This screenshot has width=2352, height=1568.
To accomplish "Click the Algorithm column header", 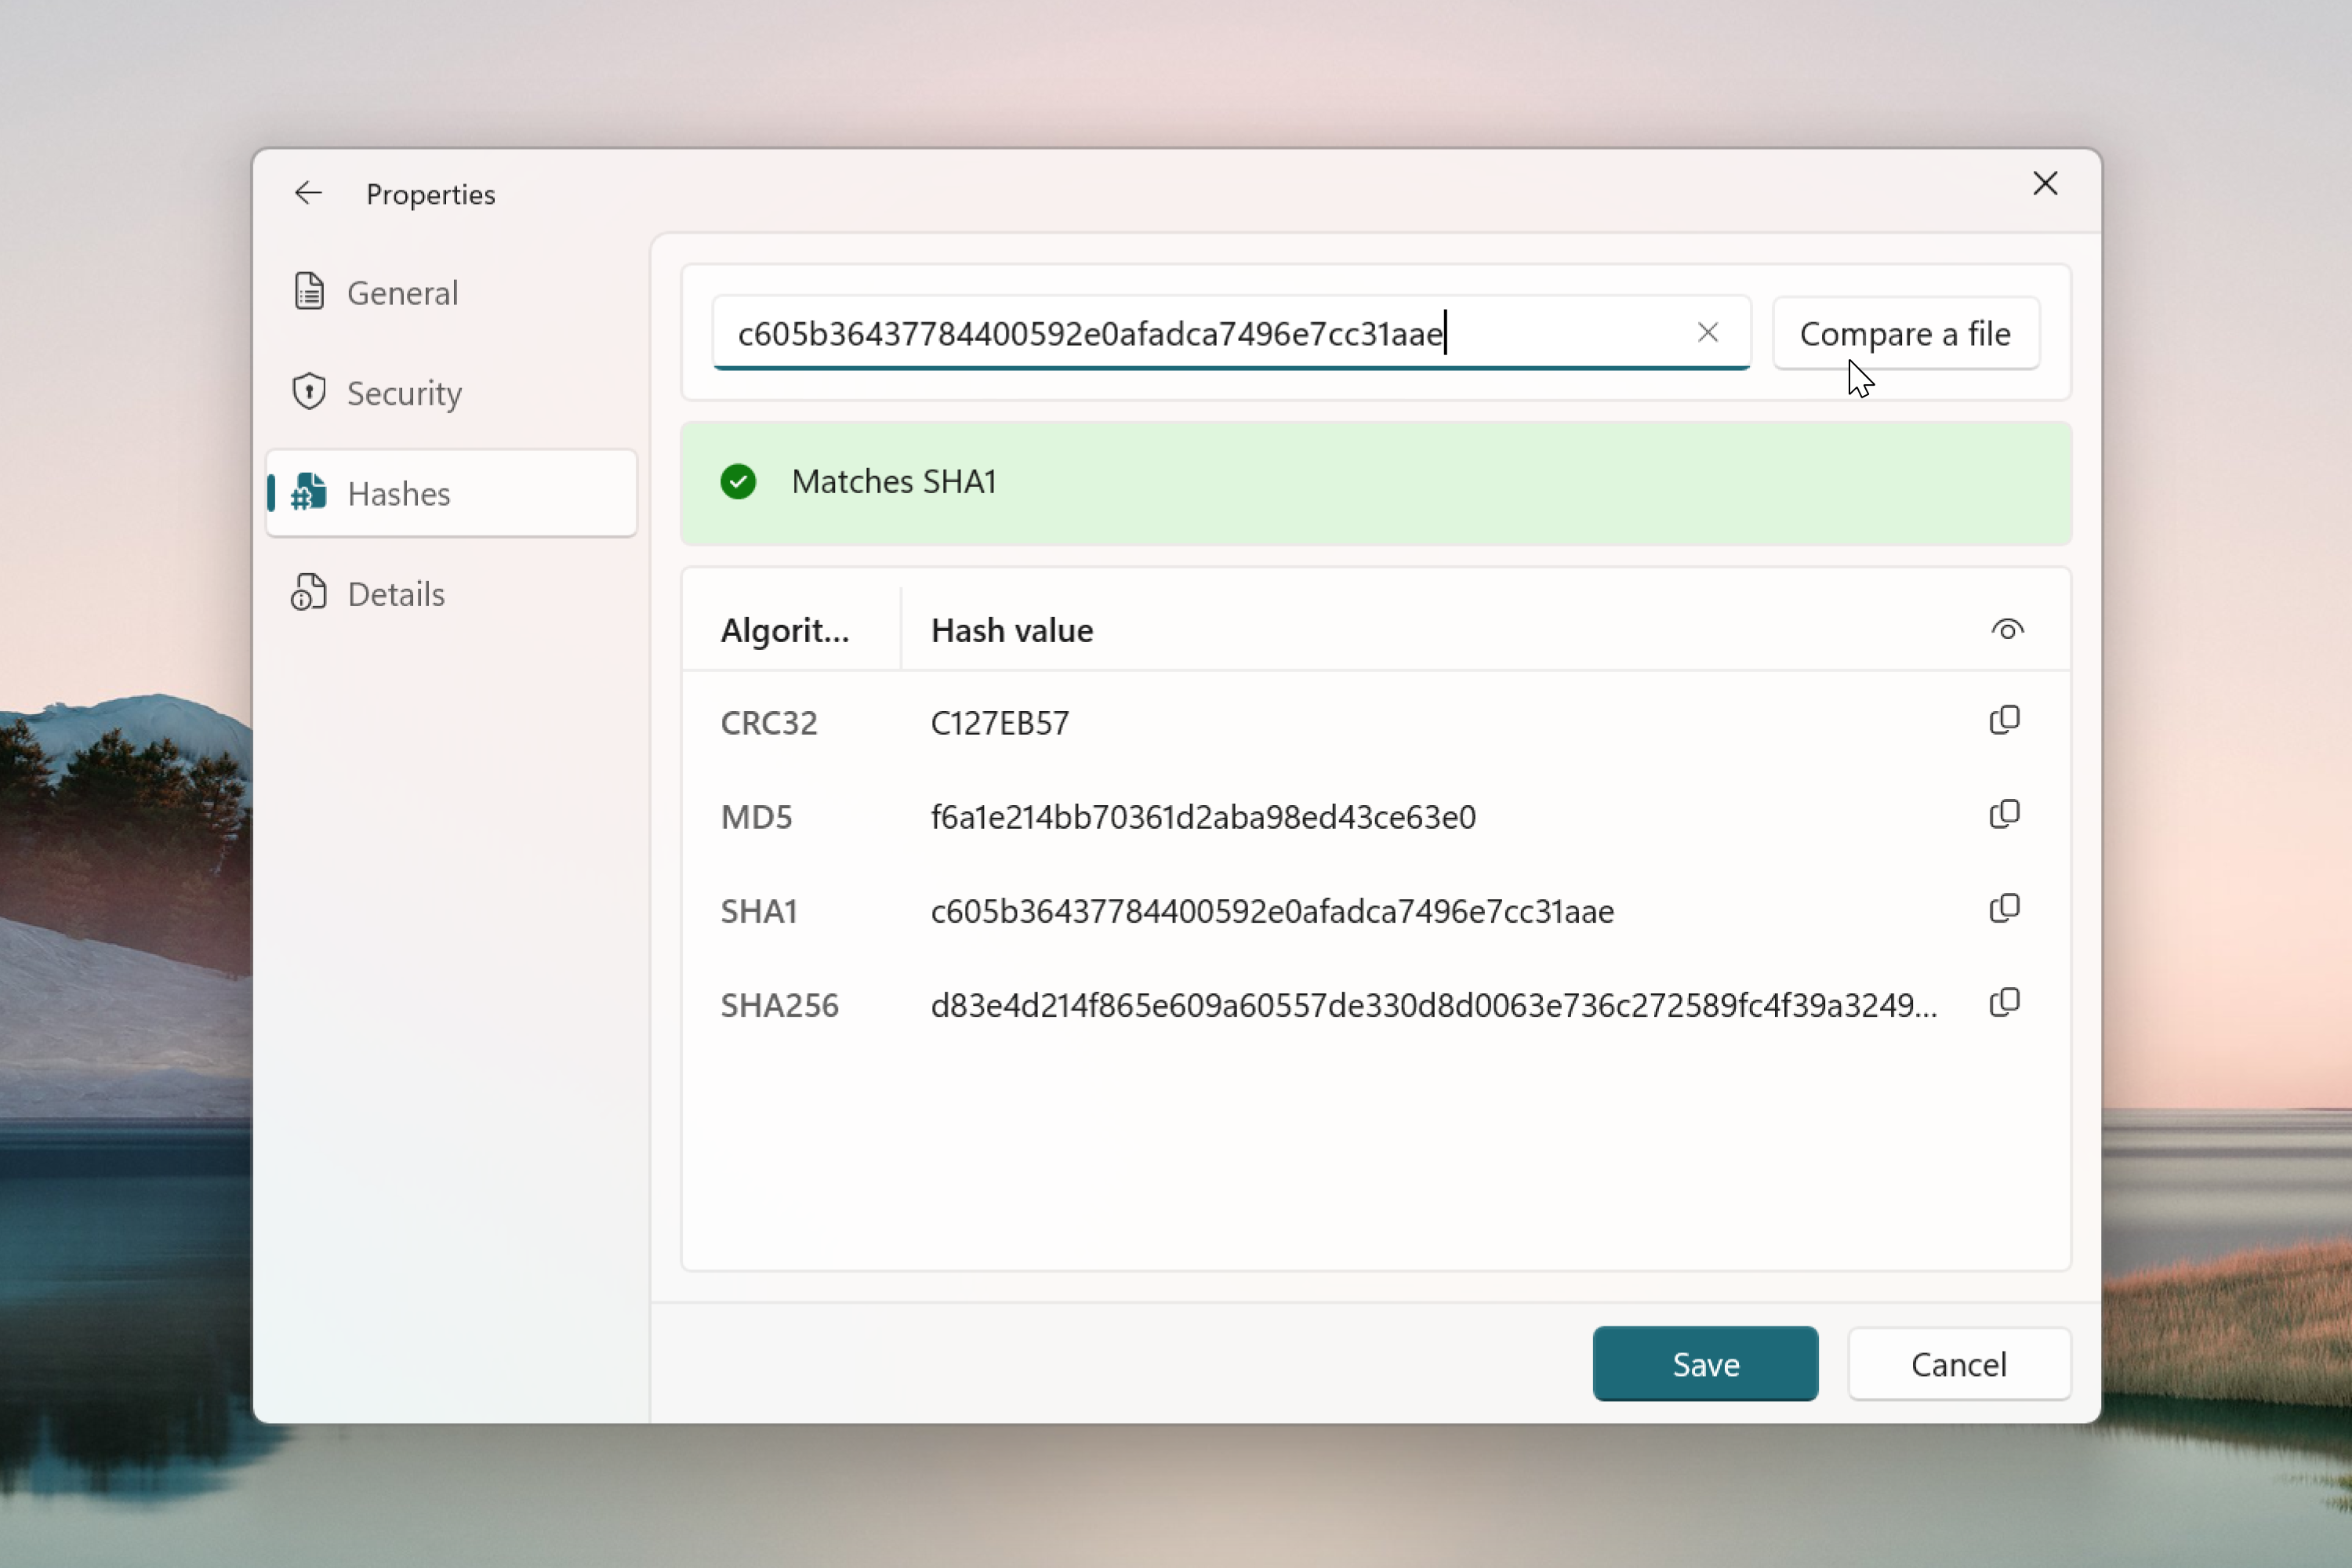I will click(x=786, y=630).
